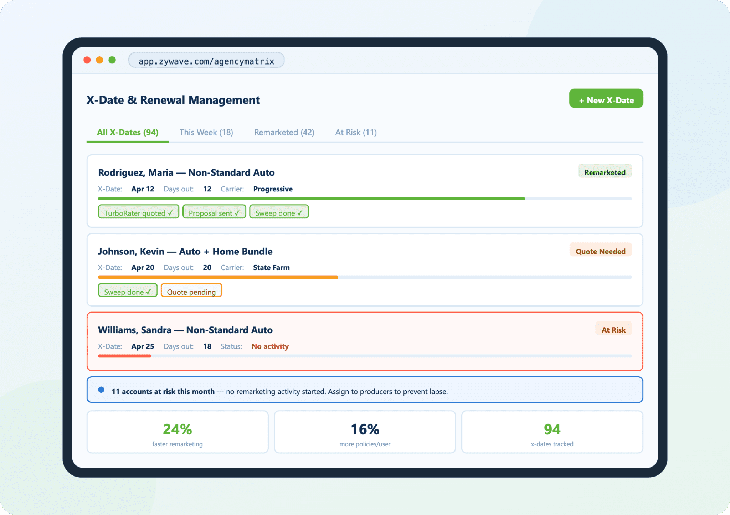Toggle Rodriguez's Sweep done checkmark chip
Image resolution: width=730 pixels, height=515 pixels.
click(279, 212)
